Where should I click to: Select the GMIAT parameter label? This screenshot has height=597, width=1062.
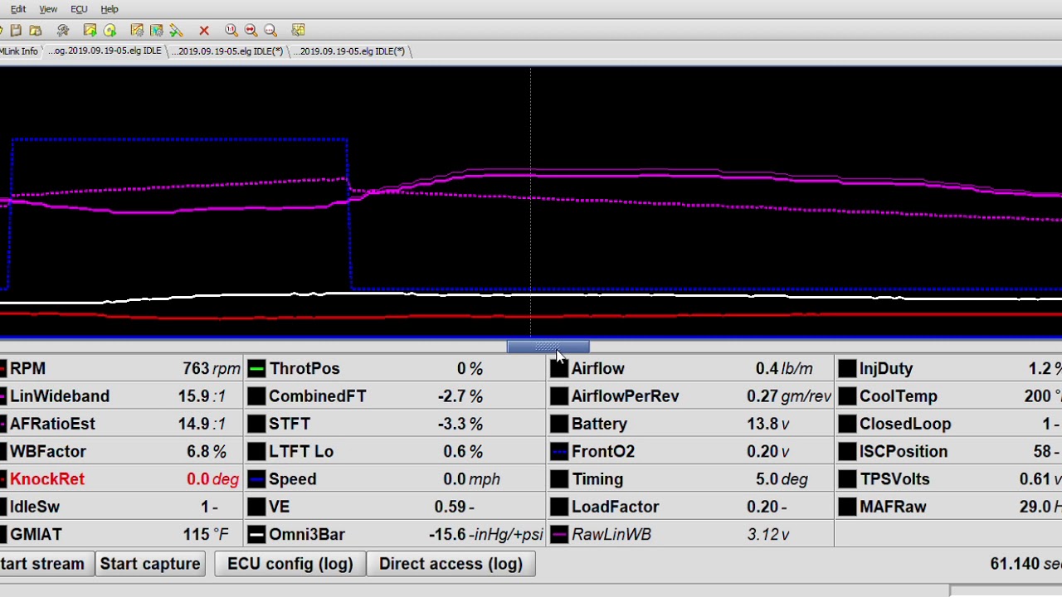coord(36,535)
